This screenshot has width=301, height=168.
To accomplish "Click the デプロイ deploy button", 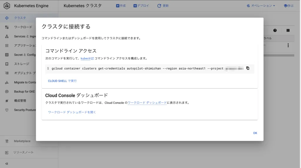I will coord(141,6).
